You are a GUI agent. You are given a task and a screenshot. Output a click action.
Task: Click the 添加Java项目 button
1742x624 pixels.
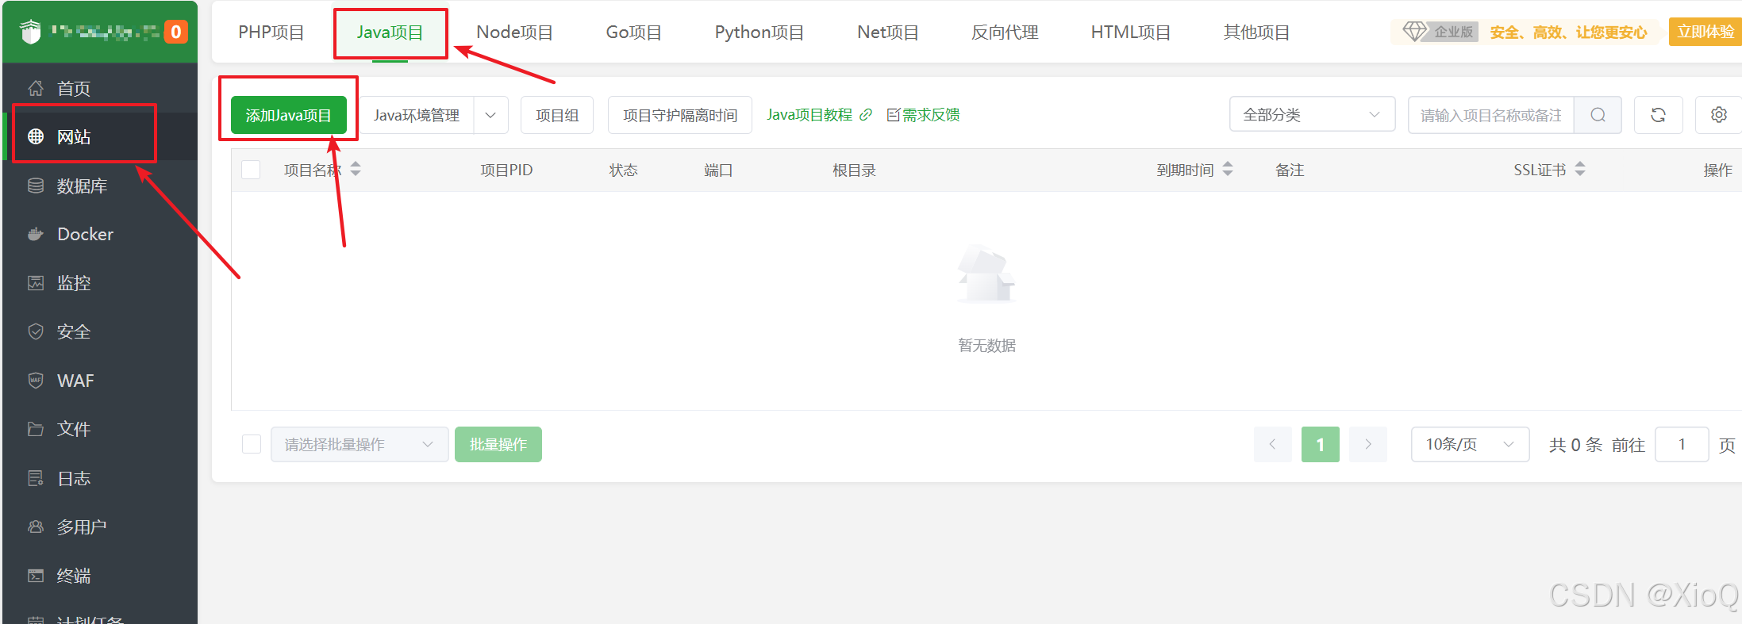tap(289, 115)
